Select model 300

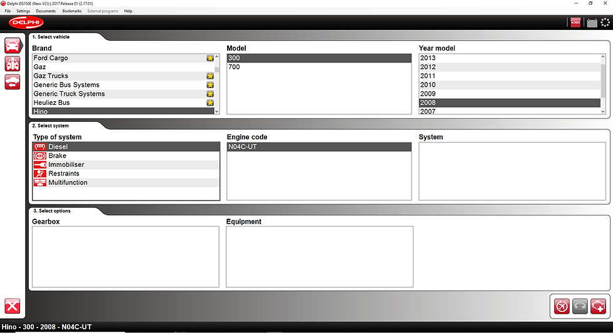point(319,58)
